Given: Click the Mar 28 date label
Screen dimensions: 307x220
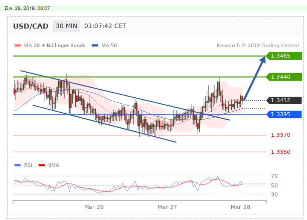Looking at the screenshot, I should pyautogui.click(x=240, y=207).
